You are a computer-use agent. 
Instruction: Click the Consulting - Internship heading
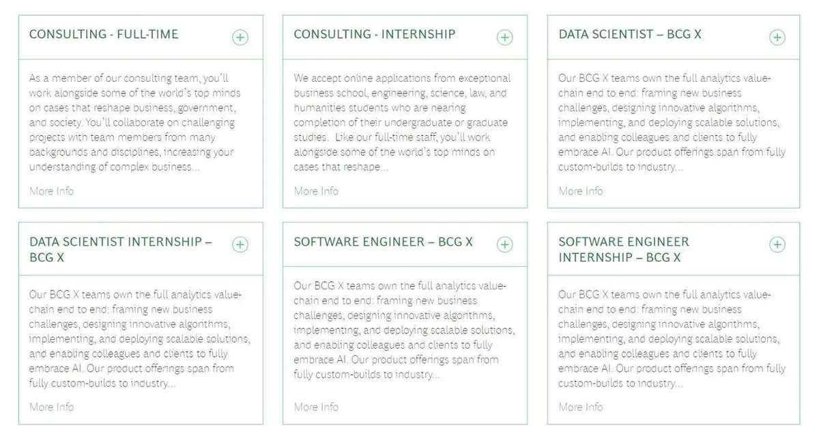pyautogui.click(x=375, y=34)
